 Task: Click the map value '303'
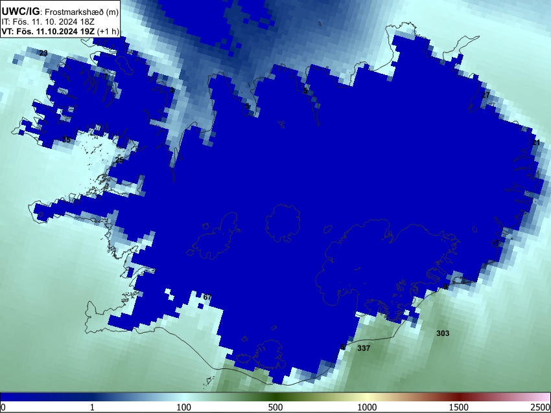click(443, 333)
